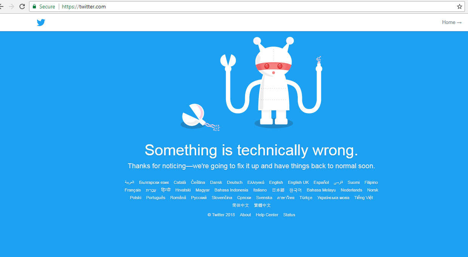Open the Home link in header
This screenshot has width=468, height=257.
coord(452,22)
